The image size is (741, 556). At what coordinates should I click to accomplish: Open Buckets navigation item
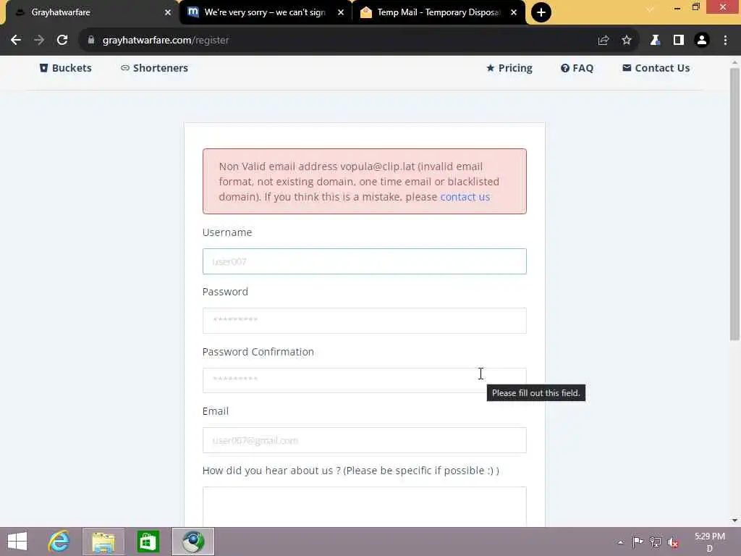pos(65,68)
